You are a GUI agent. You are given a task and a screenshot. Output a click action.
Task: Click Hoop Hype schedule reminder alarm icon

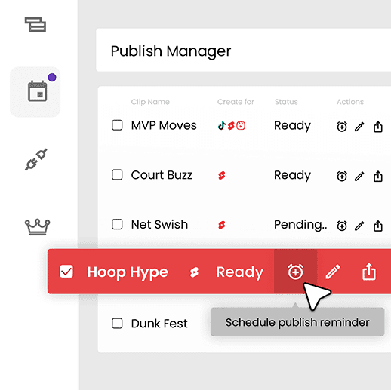coord(295,272)
